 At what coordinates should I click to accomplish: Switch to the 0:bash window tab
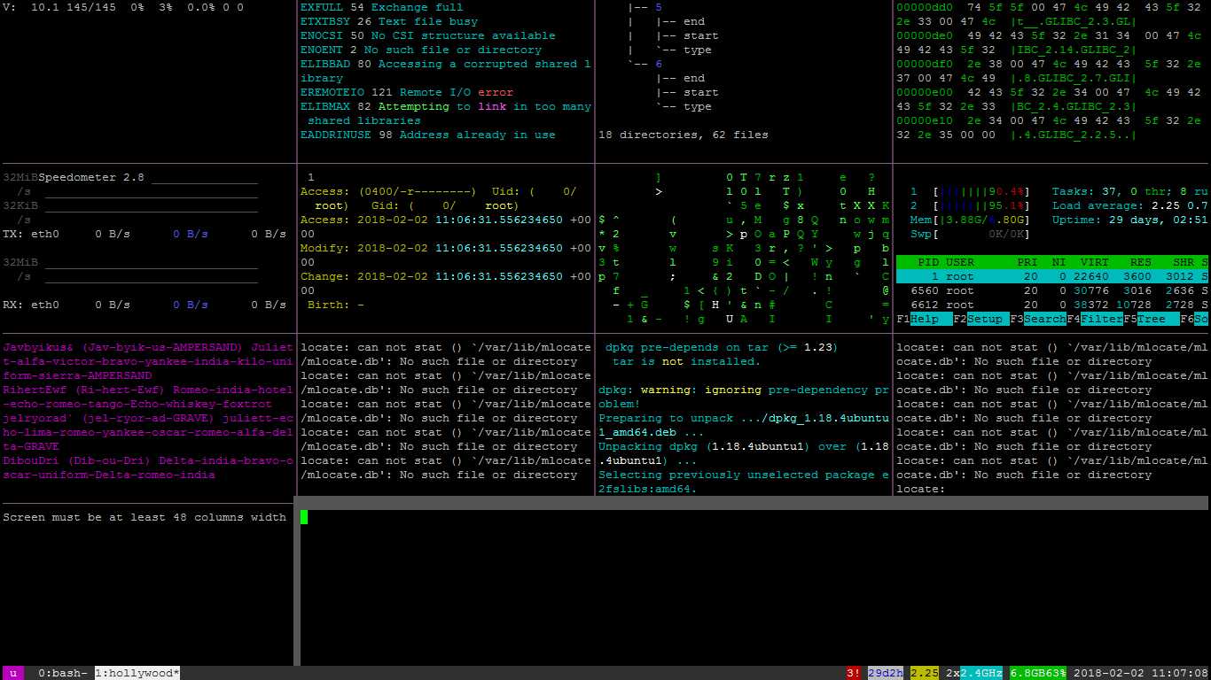click(x=63, y=673)
